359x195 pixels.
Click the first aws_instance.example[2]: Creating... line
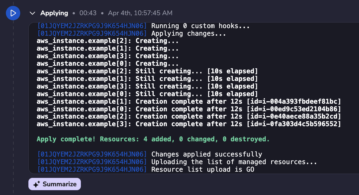pyautogui.click(x=108, y=41)
